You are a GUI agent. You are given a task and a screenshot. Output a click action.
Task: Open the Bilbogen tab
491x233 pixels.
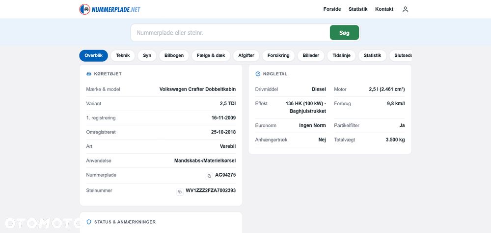pos(174,56)
